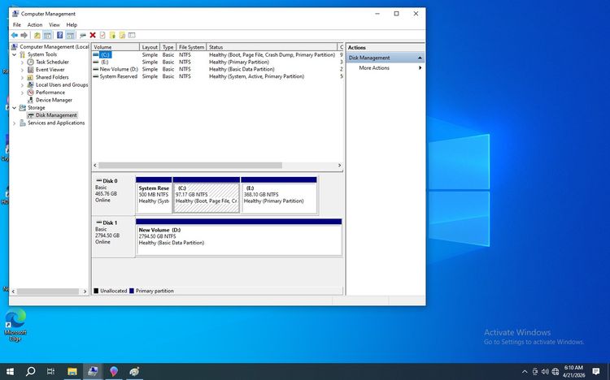Sort by the Layout column header

click(150, 47)
